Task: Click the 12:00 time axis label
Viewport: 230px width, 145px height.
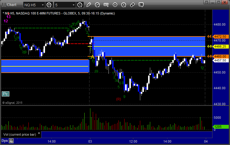Action: [133, 141]
